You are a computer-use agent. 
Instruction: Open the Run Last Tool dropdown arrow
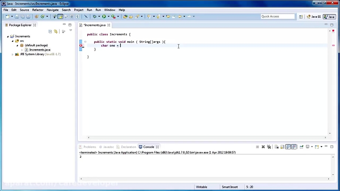click(118, 17)
